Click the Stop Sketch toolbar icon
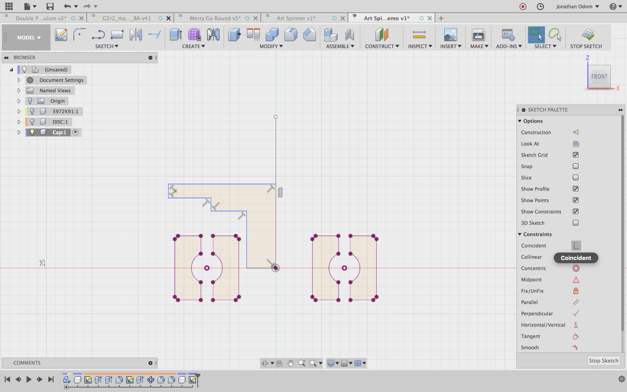Image resolution: width=627 pixels, height=392 pixels. [x=588, y=35]
